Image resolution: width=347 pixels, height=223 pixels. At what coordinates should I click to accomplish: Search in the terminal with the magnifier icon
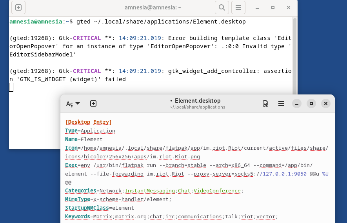[222, 7]
